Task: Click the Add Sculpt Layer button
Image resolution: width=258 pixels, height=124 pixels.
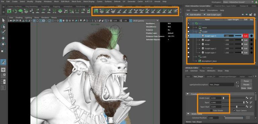Action: 212,15
